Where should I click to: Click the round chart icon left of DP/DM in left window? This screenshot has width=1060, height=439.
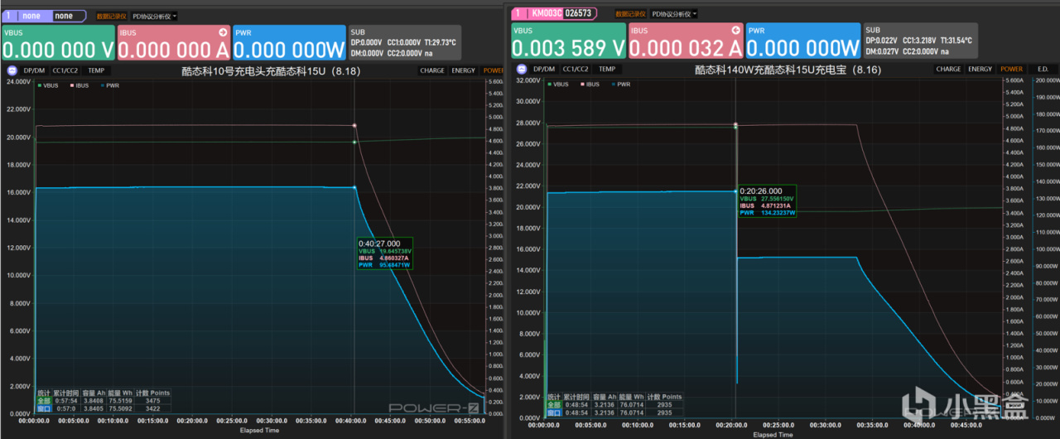12,70
